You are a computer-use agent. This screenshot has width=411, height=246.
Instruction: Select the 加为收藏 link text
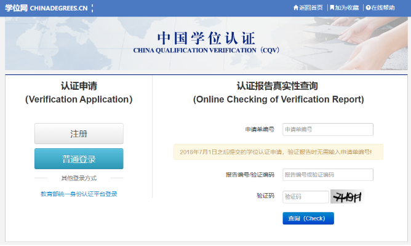coord(347,8)
